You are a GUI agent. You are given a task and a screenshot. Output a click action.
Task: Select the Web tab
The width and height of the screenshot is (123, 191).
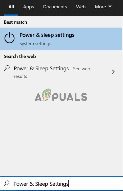coord(81,7)
